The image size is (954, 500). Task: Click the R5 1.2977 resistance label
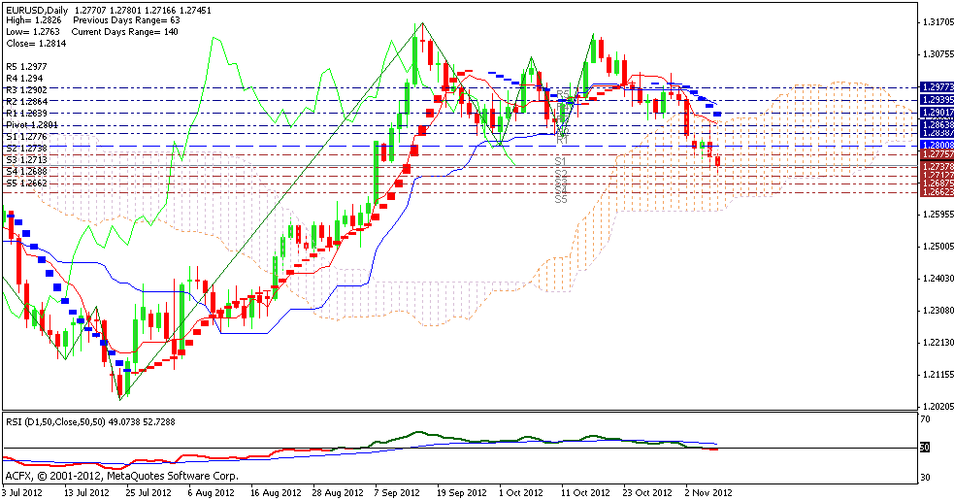tap(24, 66)
